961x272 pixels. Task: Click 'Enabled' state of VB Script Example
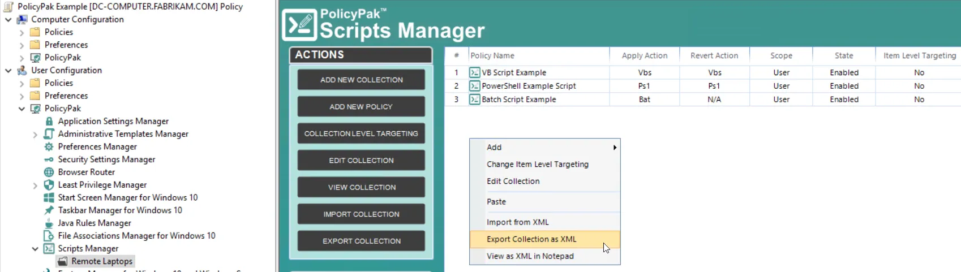(x=844, y=72)
